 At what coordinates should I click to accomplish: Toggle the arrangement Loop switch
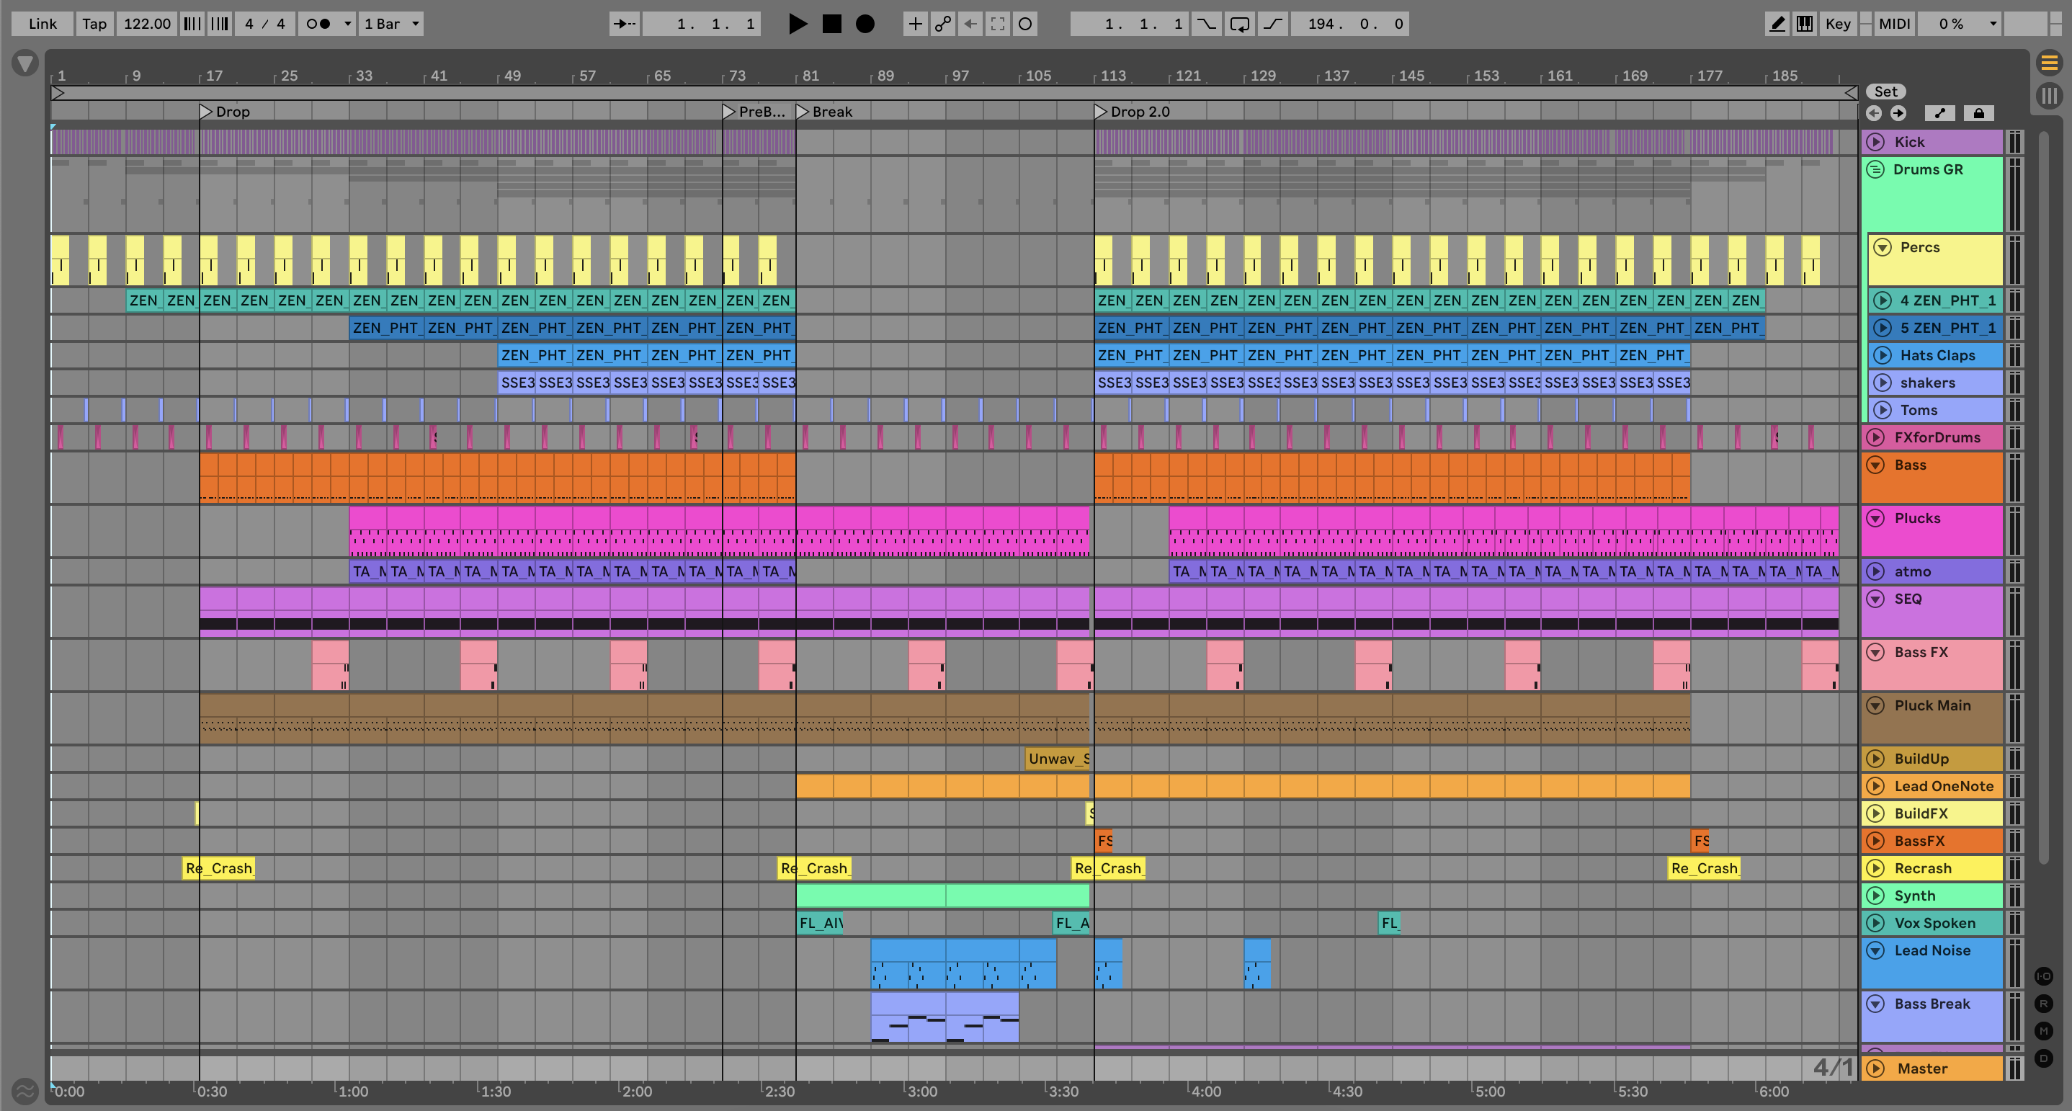click(x=1239, y=24)
